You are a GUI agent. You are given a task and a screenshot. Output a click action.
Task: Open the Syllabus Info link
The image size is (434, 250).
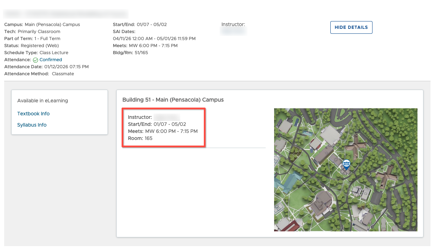pos(32,125)
